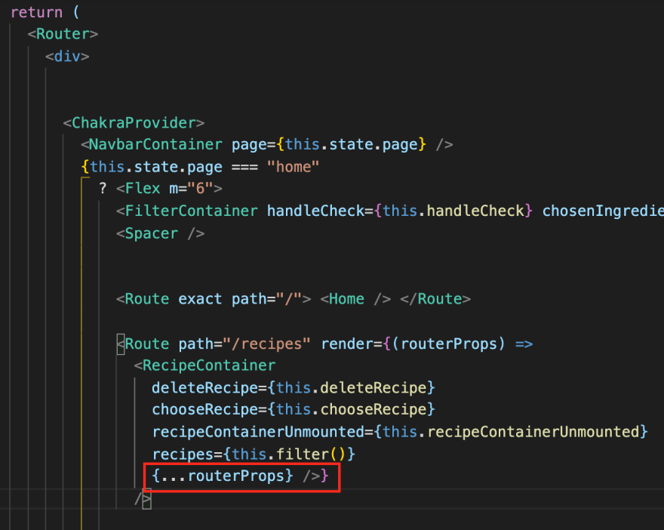
Task: Click the "render" attribute name
Action: coord(346,344)
